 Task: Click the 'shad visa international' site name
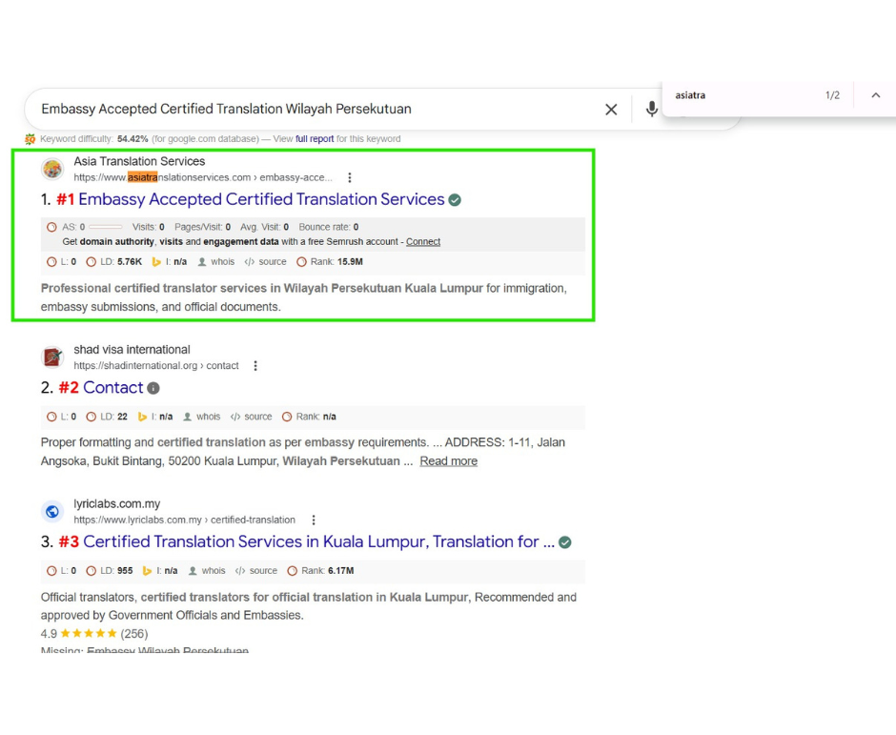tap(132, 349)
